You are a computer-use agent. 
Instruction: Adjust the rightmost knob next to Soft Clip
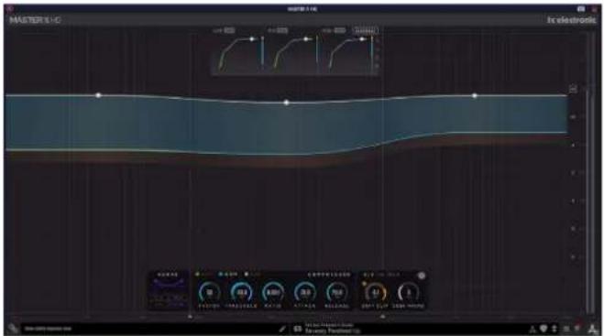(x=408, y=292)
